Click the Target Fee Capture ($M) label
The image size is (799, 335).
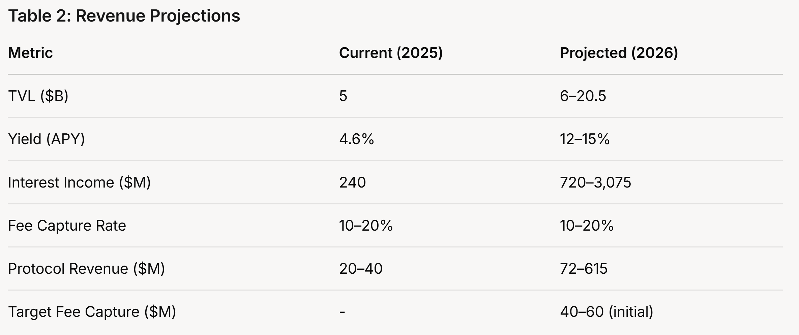[x=92, y=312]
